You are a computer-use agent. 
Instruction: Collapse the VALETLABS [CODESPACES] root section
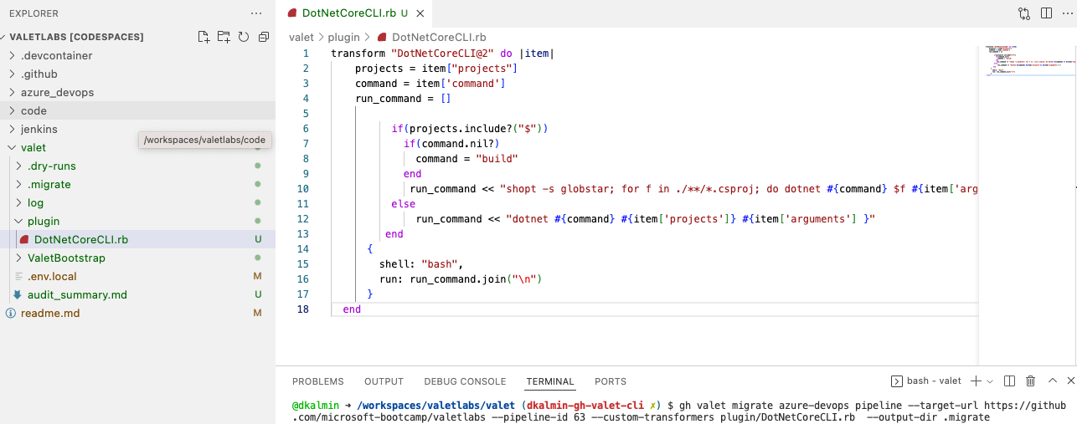pyautogui.click(x=77, y=37)
